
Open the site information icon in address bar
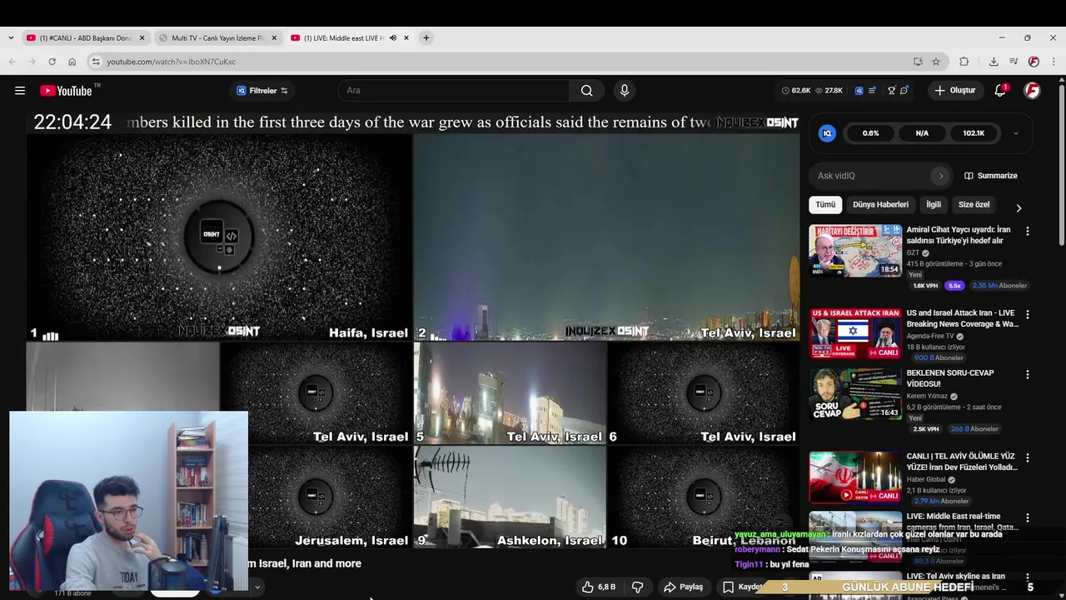tap(96, 62)
